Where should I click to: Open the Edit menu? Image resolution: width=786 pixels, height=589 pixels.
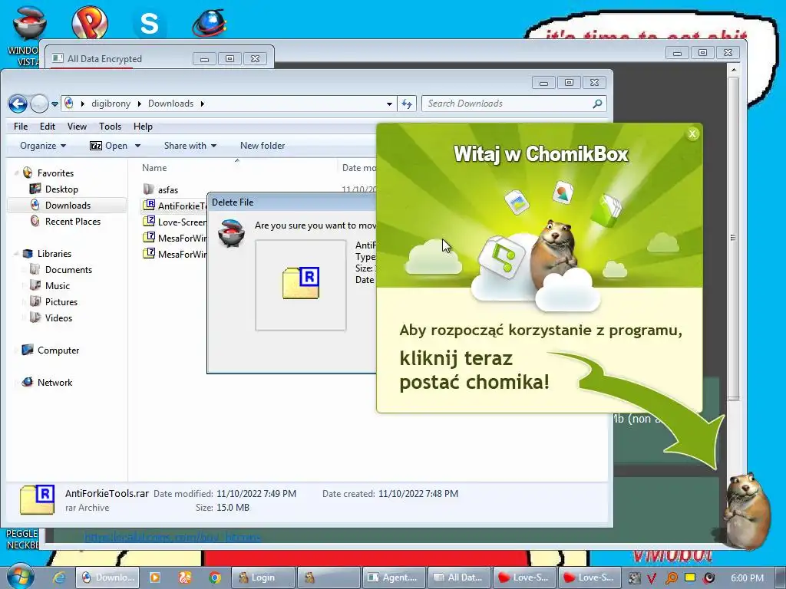[48, 127]
